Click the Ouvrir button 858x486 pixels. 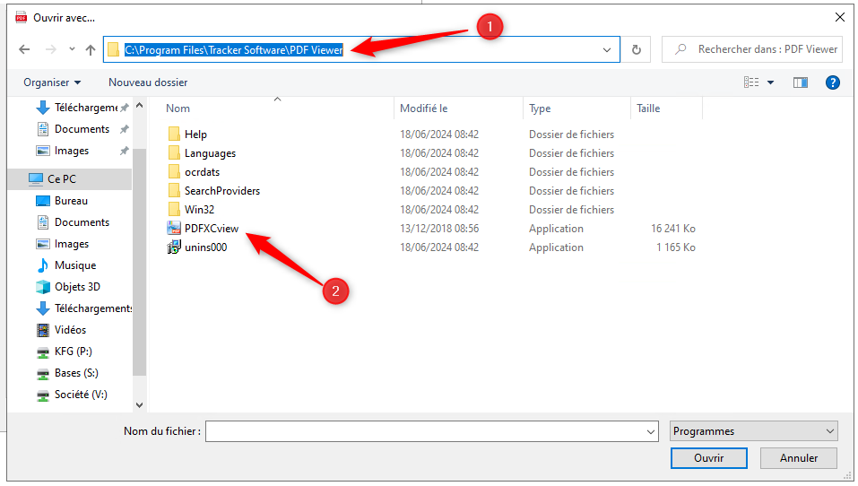click(x=708, y=457)
